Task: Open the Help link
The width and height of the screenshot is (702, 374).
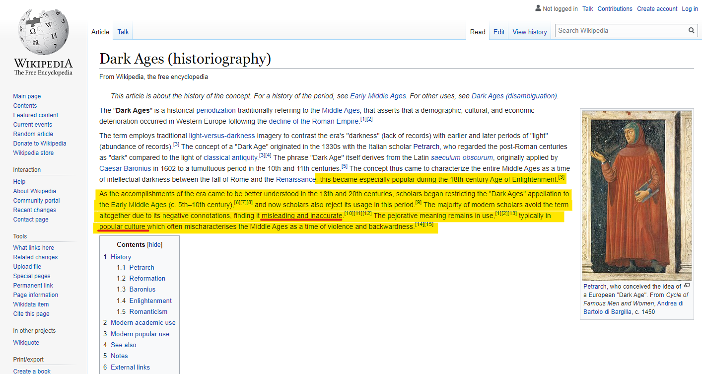Action: coord(19,182)
